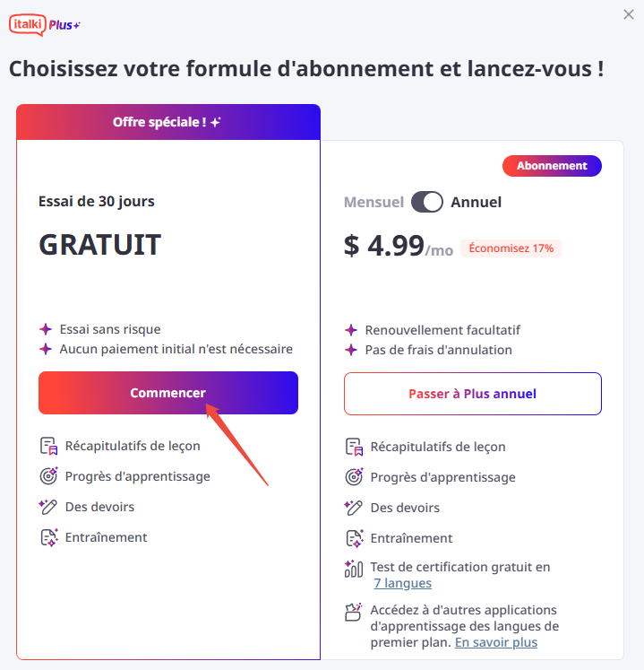Start the free trial with Commencer
Image resolution: width=644 pixels, height=670 pixels.
pos(168,393)
